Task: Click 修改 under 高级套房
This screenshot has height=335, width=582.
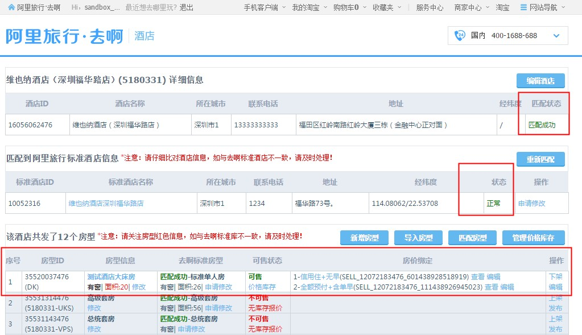Action: click(94, 308)
